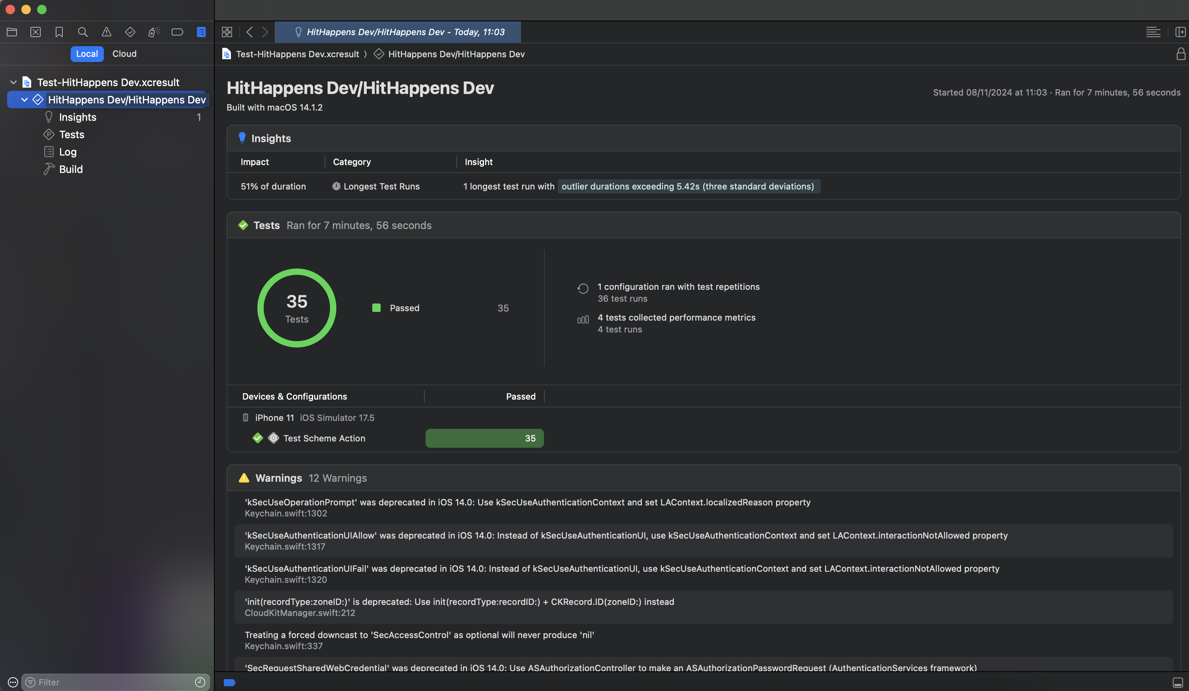Collapse HitHappens Dev/HitHappens Dev disclosure arrow
This screenshot has width=1189, height=691.
pos(24,100)
